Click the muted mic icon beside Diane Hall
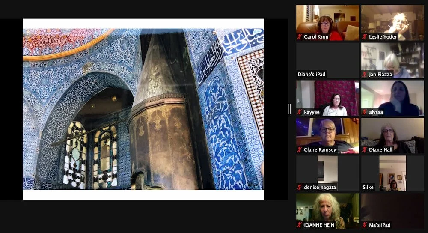This screenshot has height=233, width=428. tap(364, 149)
